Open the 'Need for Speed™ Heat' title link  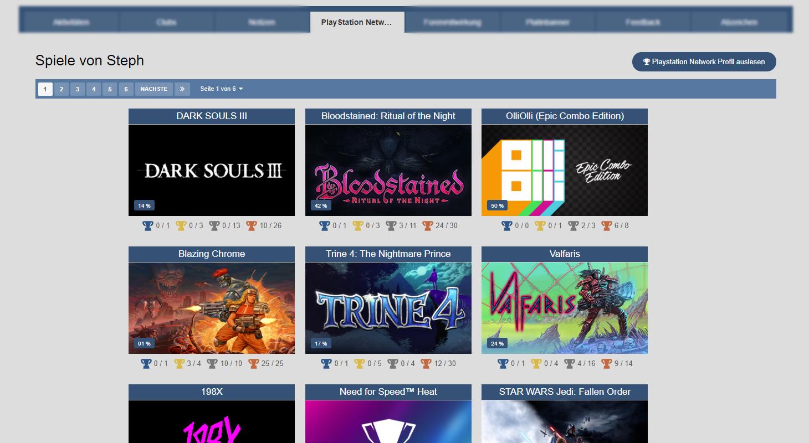(388, 392)
